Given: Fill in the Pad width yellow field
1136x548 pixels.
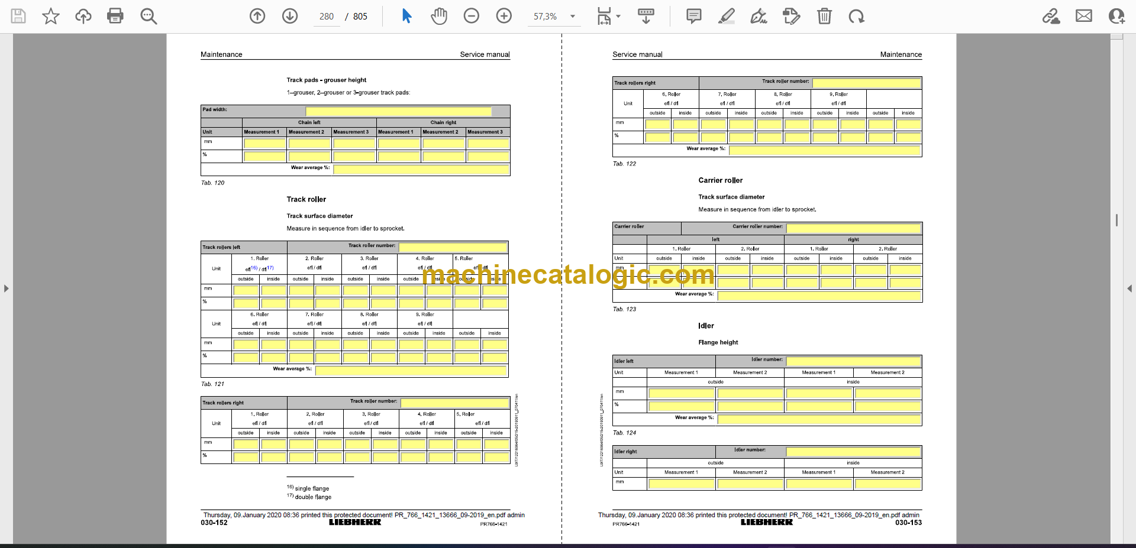Looking at the screenshot, I should [x=398, y=111].
